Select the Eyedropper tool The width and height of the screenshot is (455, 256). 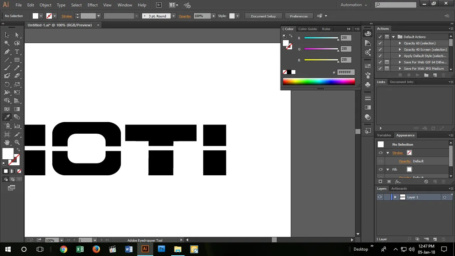[x=7, y=117]
